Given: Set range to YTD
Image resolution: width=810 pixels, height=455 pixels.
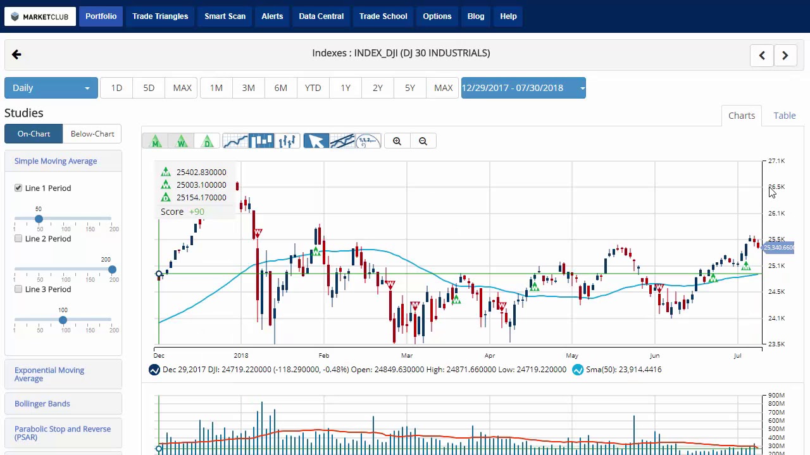Looking at the screenshot, I should click(313, 88).
